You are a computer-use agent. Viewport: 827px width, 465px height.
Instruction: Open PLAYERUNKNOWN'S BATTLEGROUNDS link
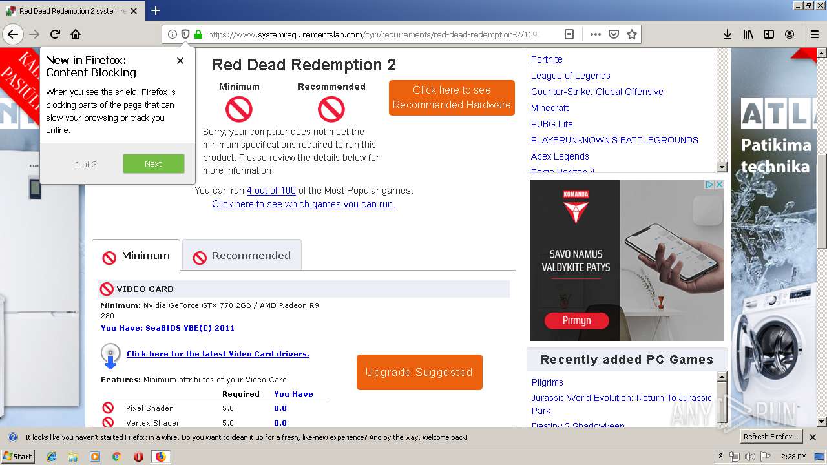click(x=614, y=140)
